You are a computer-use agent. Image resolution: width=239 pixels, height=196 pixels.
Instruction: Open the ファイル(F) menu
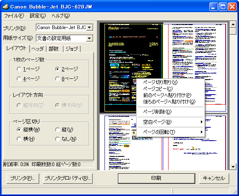[14, 16]
